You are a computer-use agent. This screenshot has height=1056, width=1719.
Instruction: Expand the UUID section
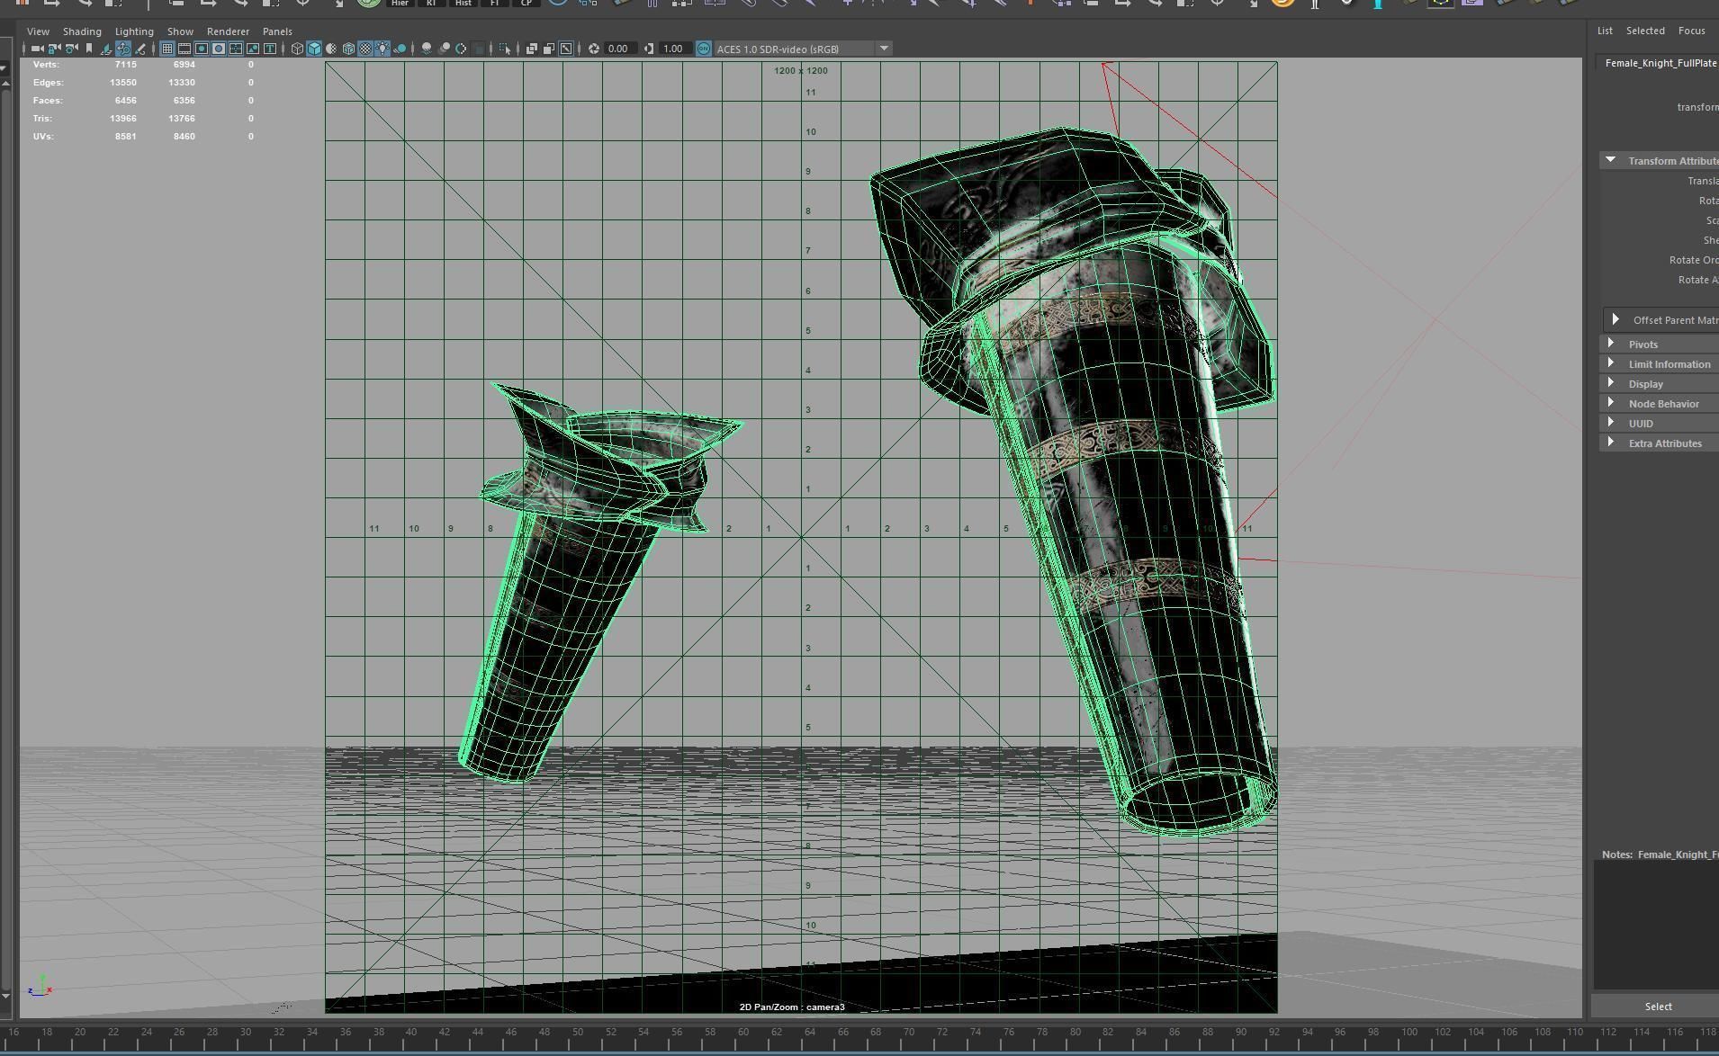click(x=1610, y=423)
